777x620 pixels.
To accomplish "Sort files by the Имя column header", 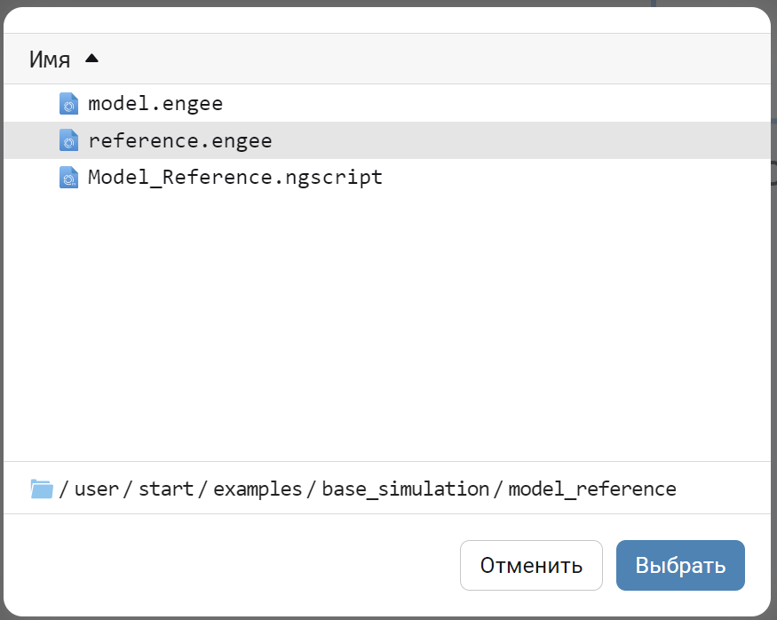I will point(50,60).
